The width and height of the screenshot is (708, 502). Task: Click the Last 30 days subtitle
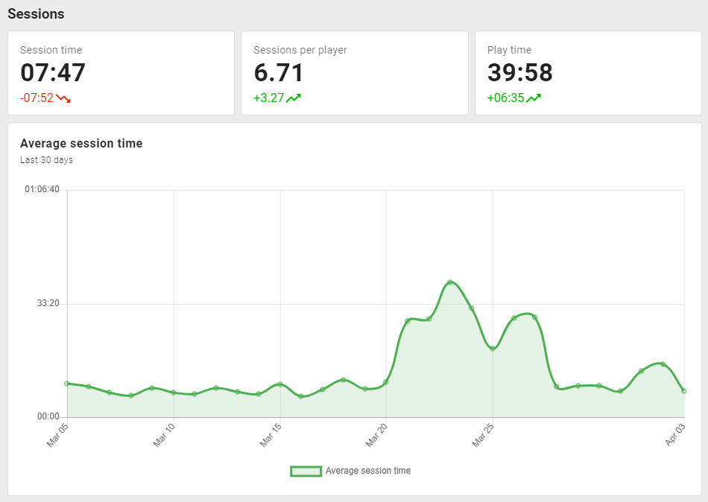pyautogui.click(x=46, y=160)
